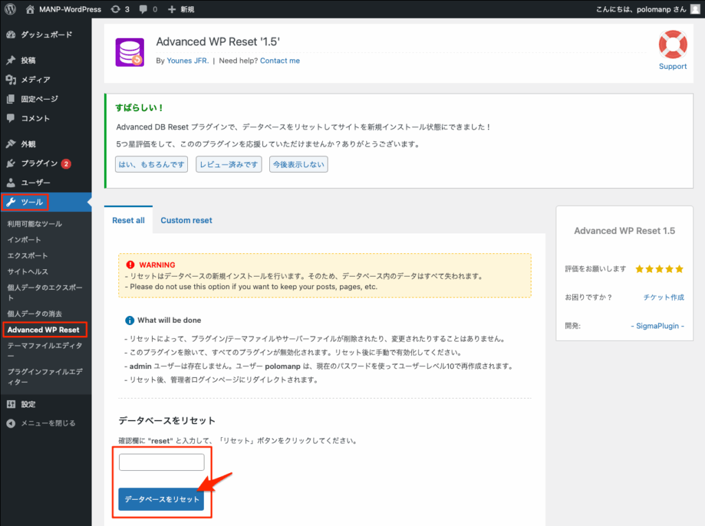This screenshot has height=526, width=705.
Task: Open エクスポート submenu item
Action: point(28,255)
